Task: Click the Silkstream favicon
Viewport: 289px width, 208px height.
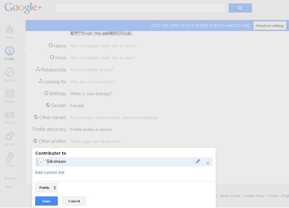Action: pyautogui.click(x=42, y=161)
